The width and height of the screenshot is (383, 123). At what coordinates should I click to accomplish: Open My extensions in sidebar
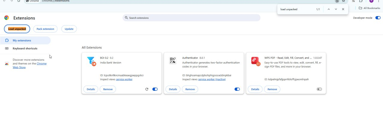pyautogui.click(x=25, y=40)
